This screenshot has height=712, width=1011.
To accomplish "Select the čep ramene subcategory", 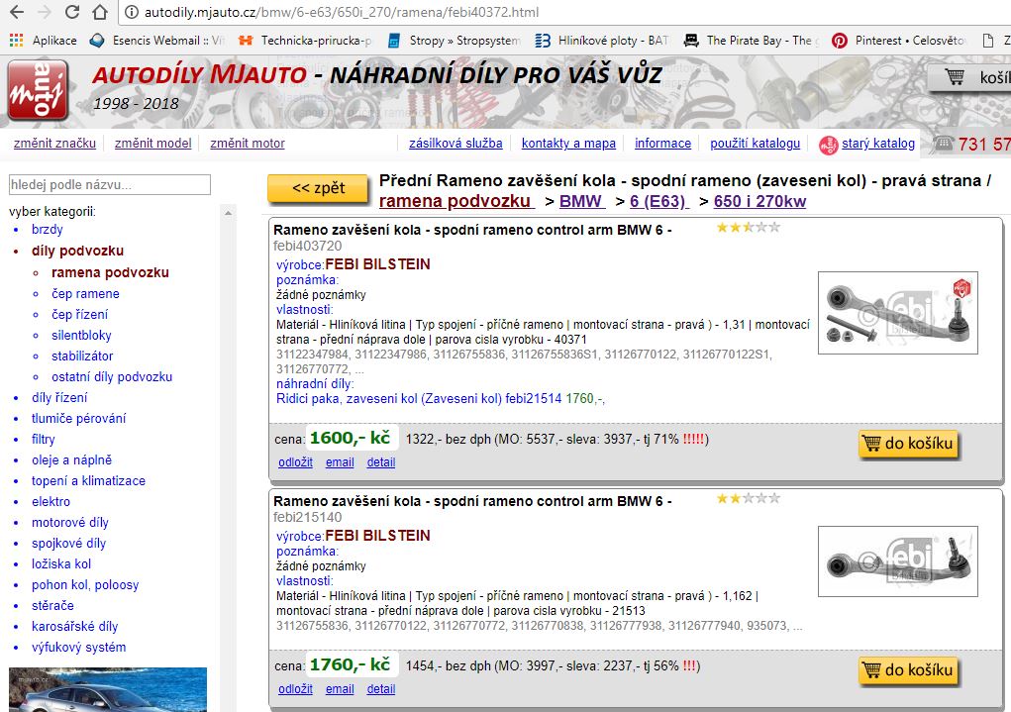I will (85, 293).
